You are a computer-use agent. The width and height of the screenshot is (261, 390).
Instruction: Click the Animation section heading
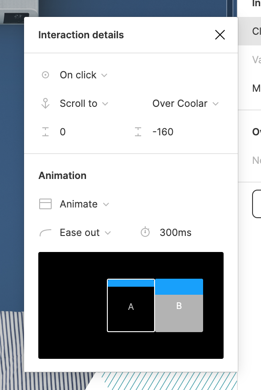tap(62, 175)
